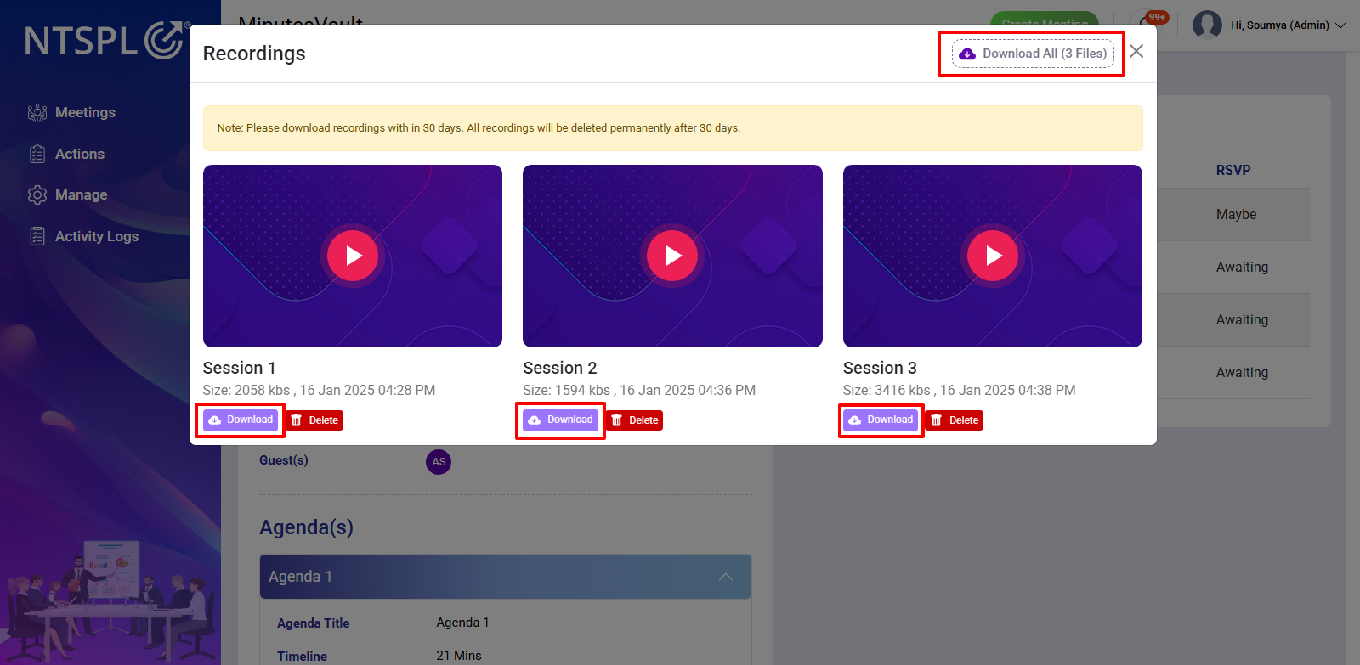Image resolution: width=1360 pixels, height=665 pixels.
Task: Close the Recordings dialog
Action: click(x=1136, y=52)
